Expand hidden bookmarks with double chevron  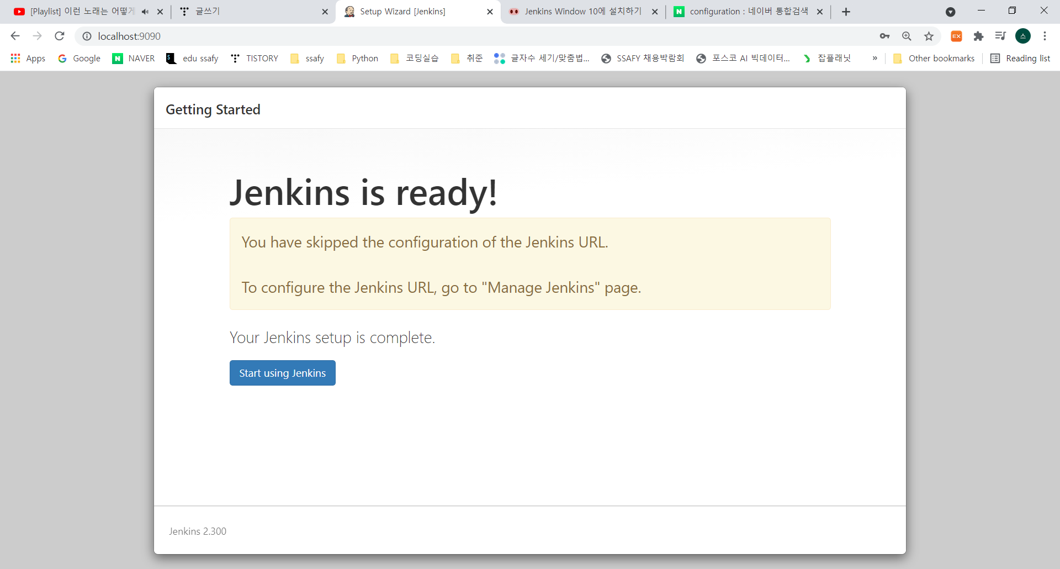pyautogui.click(x=875, y=58)
